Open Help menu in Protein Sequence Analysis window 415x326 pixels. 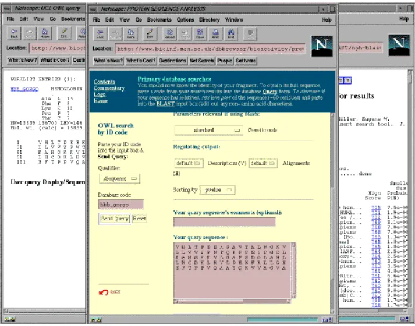(326, 20)
